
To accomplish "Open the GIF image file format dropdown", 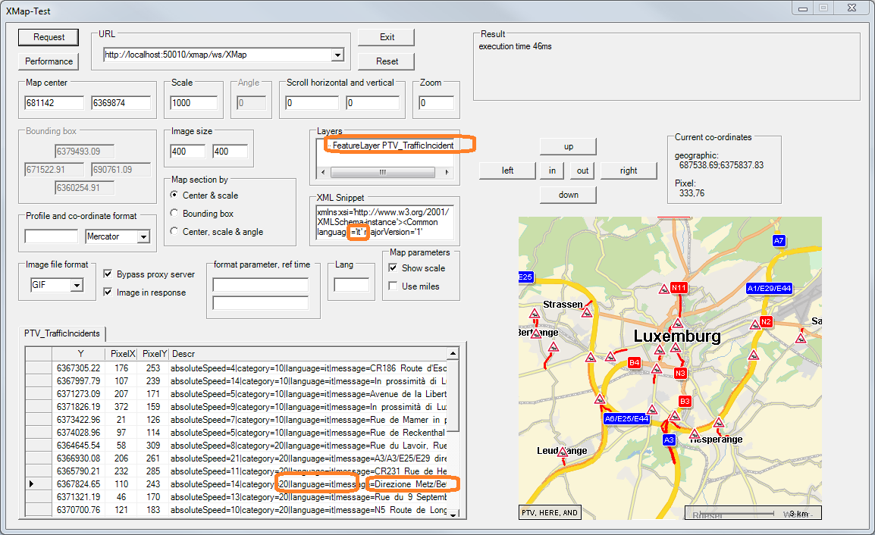I will point(76,286).
